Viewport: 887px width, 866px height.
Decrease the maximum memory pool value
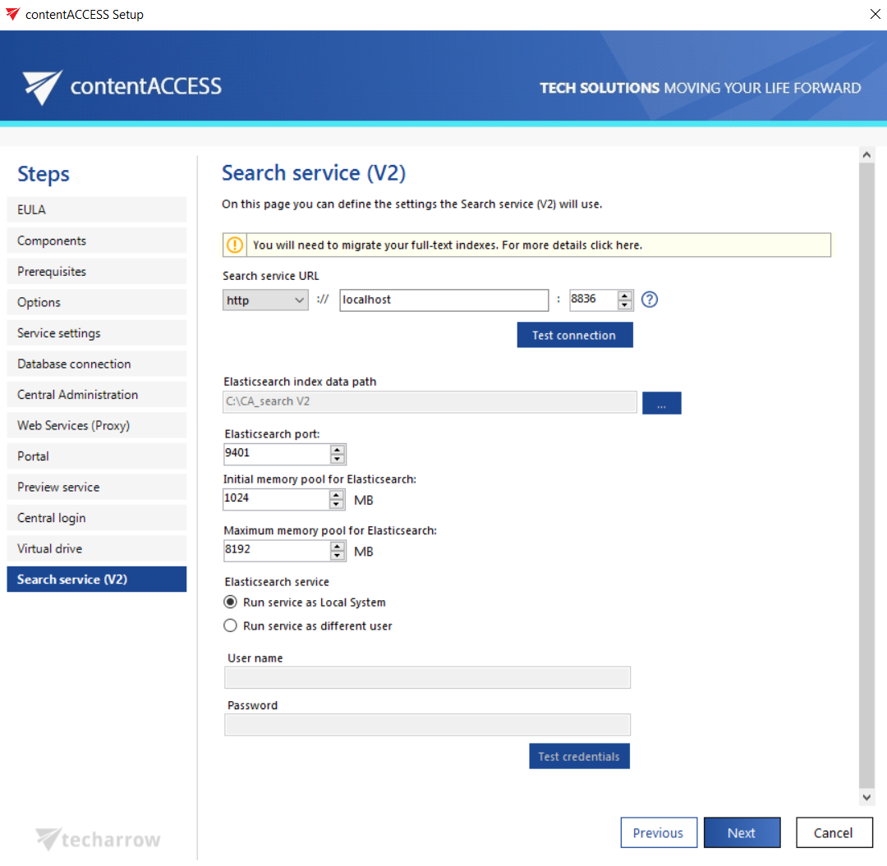coord(338,556)
